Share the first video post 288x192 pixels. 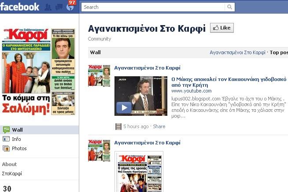coord(159,126)
